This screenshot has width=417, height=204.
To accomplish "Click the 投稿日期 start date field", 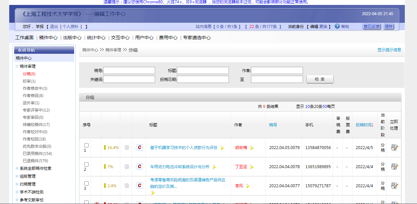I will 203,79.
